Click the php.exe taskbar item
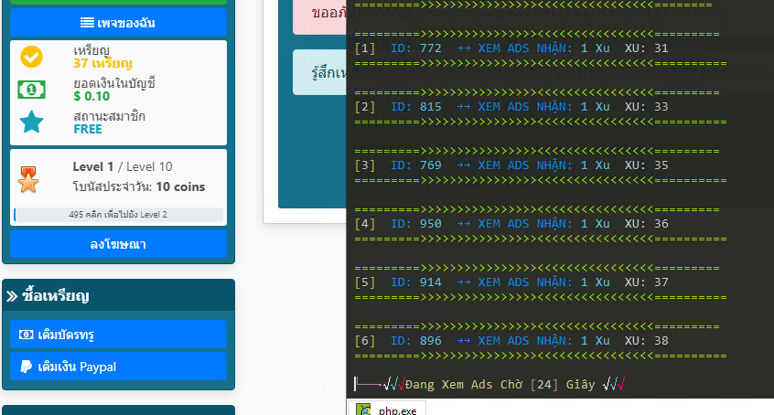The image size is (774, 415). [386, 410]
